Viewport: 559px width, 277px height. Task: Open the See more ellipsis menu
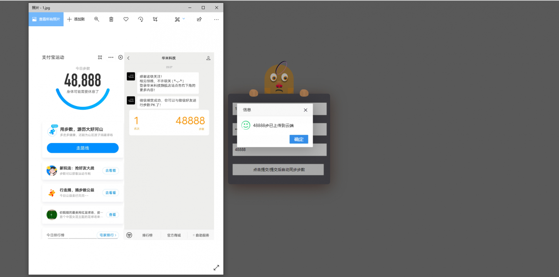point(216,19)
